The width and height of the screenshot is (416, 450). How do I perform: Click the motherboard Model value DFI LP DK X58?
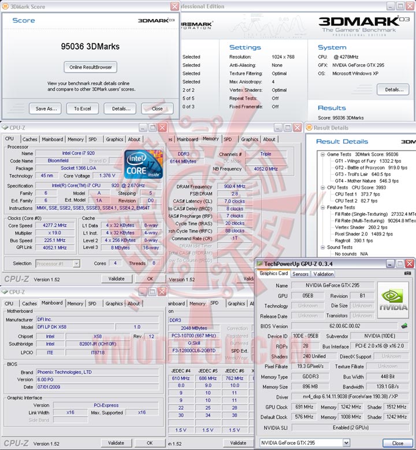pyautogui.click(x=75, y=327)
